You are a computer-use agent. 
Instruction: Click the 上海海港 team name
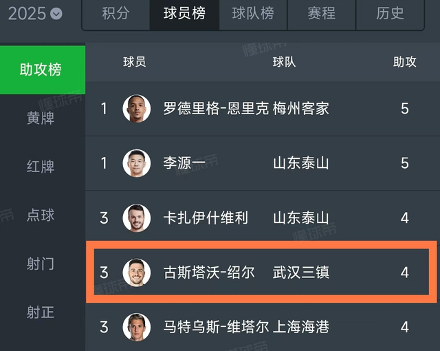[301, 327]
